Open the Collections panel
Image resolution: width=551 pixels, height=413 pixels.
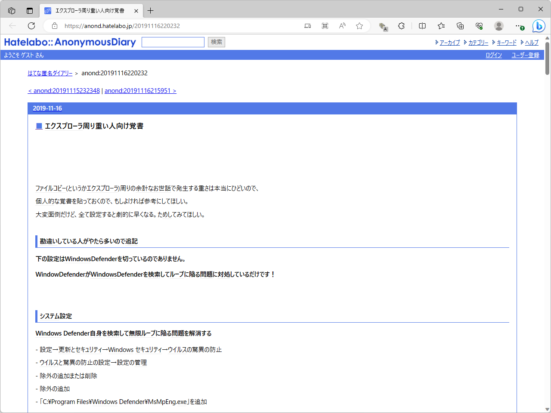click(x=460, y=26)
